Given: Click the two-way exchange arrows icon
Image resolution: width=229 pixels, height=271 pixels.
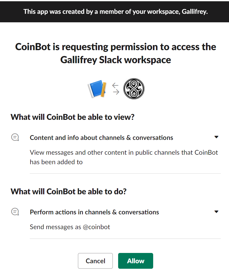Looking at the screenshot, I should pyautogui.click(x=116, y=89).
